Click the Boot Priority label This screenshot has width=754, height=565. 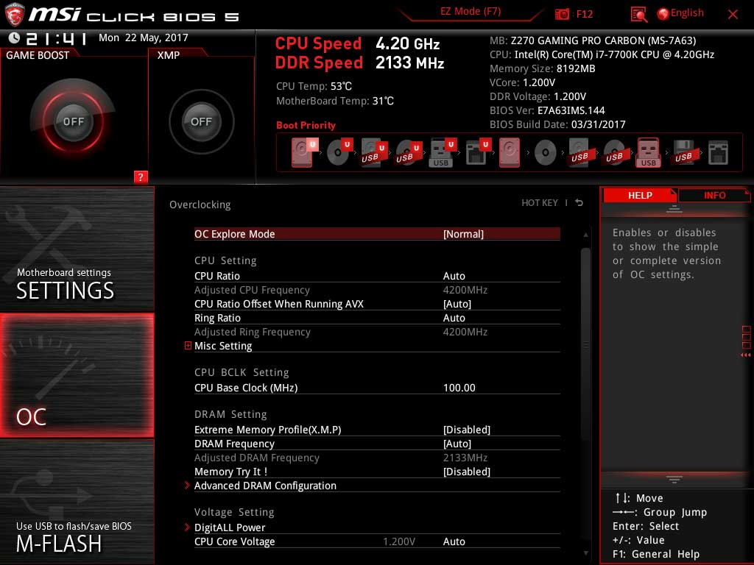tap(306, 125)
